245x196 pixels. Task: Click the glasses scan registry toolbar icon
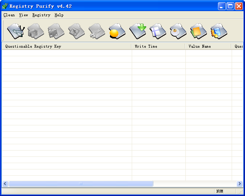point(16,31)
